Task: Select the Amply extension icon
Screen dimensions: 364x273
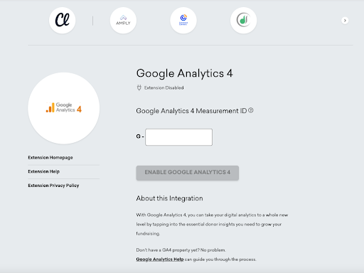Action: (x=123, y=21)
